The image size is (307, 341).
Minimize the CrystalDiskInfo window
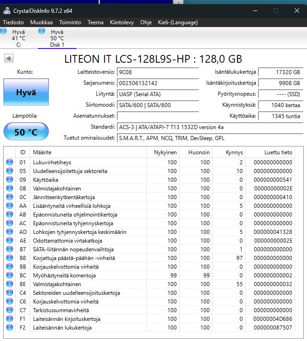(x=255, y=11)
